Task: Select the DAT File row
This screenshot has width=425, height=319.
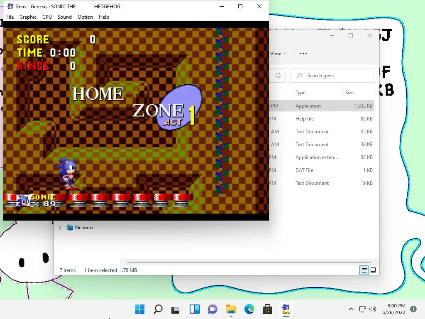Action: tap(322, 170)
